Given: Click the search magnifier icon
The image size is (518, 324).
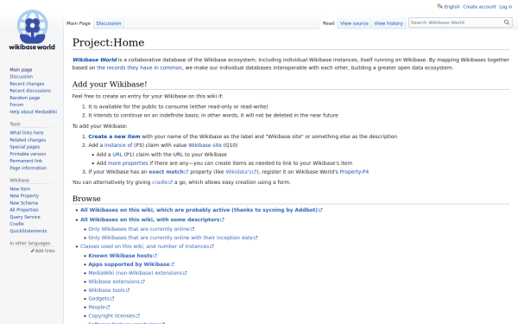Looking at the screenshot, I should pos(507,22).
